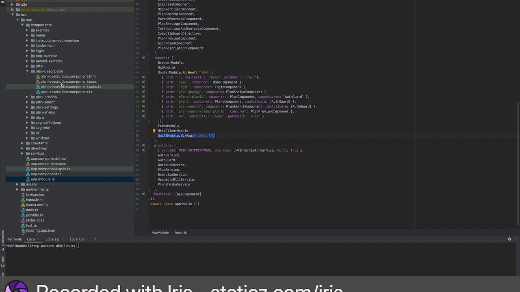
Task: Expand the environments folder
Action: (17, 189)
